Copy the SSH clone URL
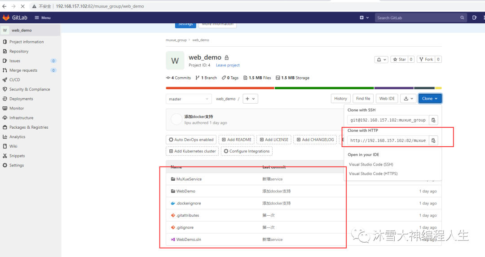This screenshot has height=257, width=485. 433,120
